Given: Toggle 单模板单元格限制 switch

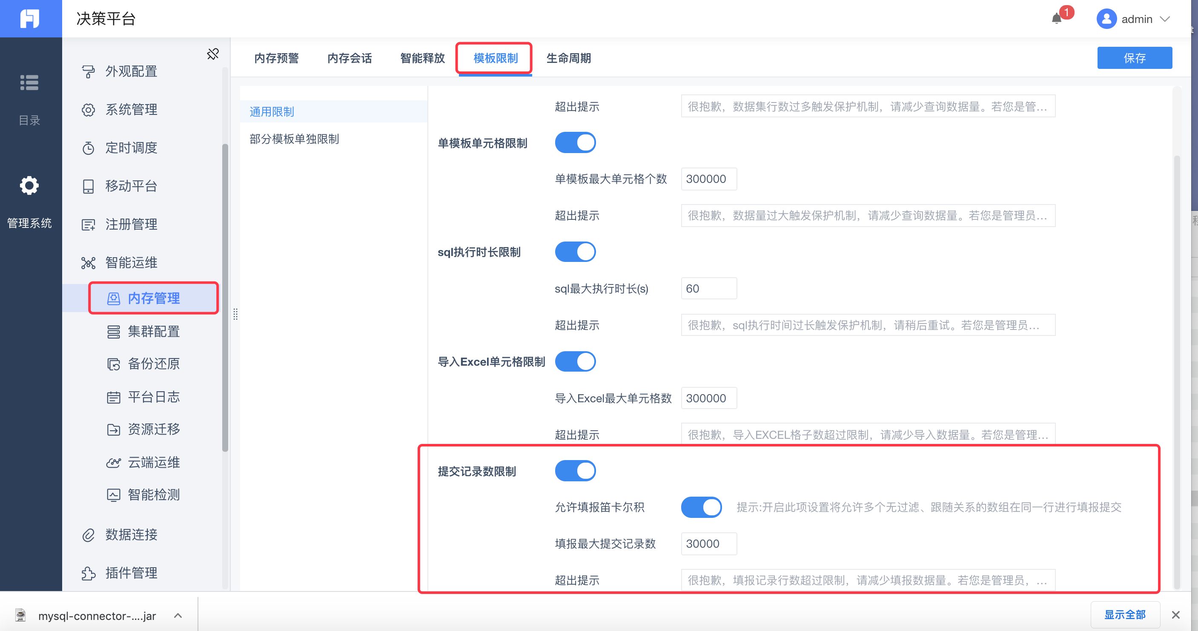Looking at the screenshot, I should [575, 142].
